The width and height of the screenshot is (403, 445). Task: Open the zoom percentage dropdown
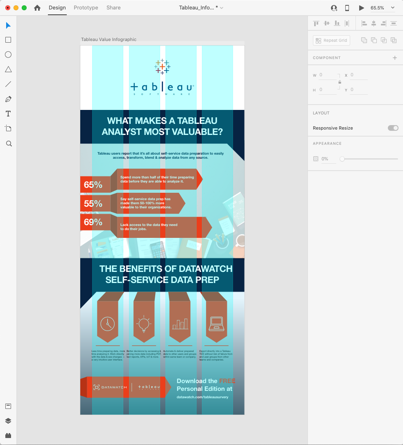(393, 8)
